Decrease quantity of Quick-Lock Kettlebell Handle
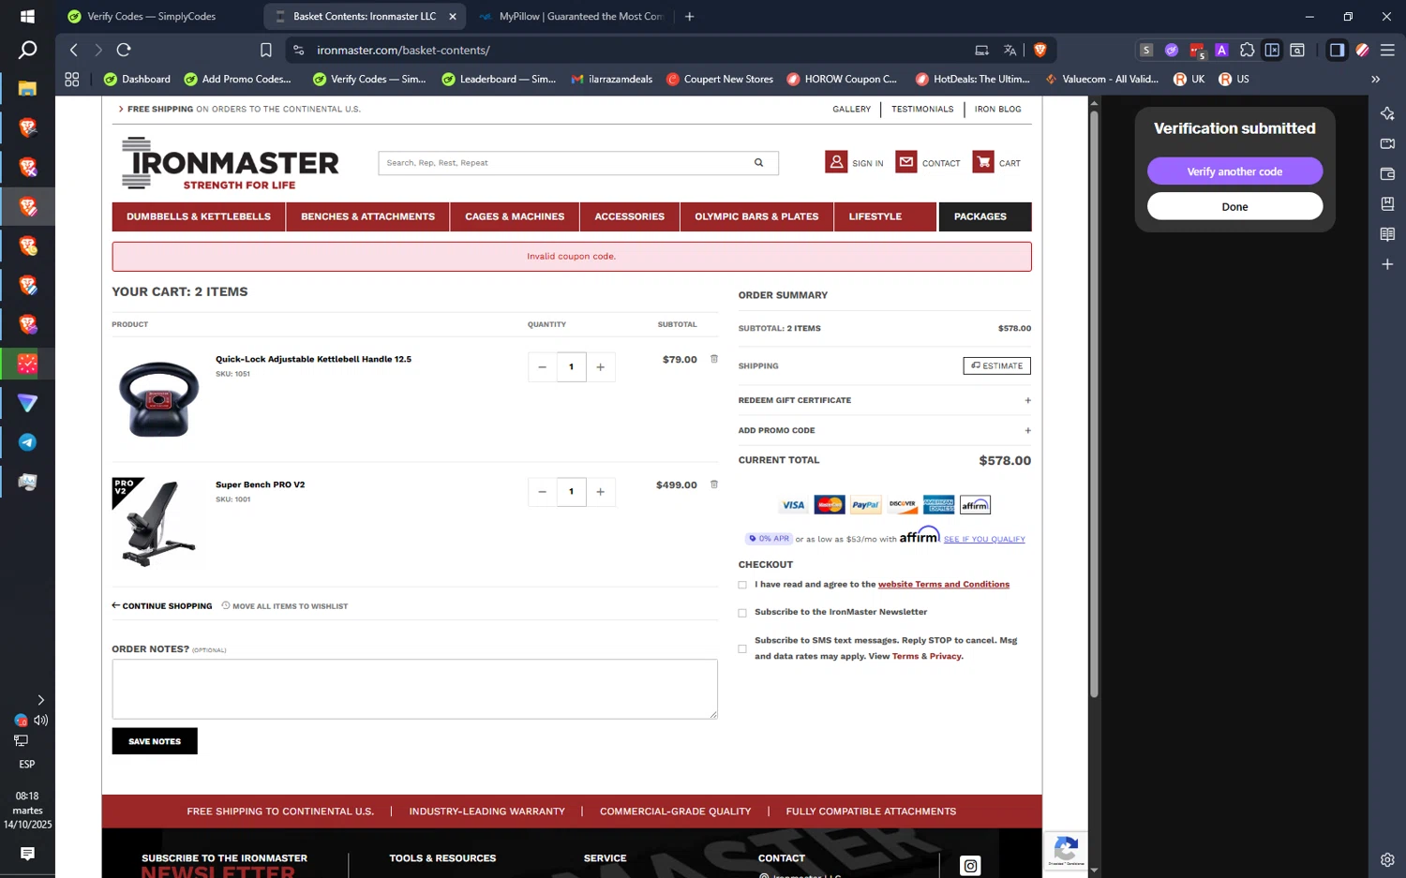The width and height of the screenshot is (1406, 878). coord(542,367)
